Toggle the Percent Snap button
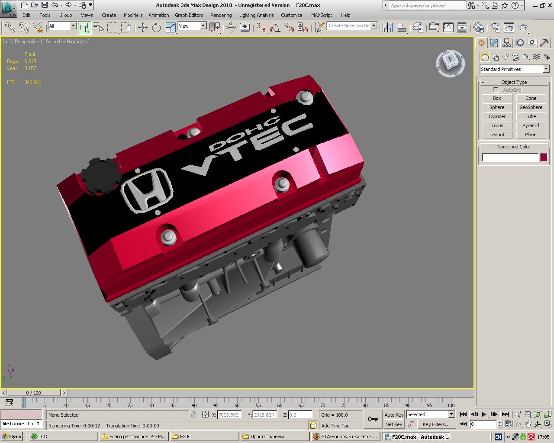The height and width of the screenshot is (443, 554). 289,28
